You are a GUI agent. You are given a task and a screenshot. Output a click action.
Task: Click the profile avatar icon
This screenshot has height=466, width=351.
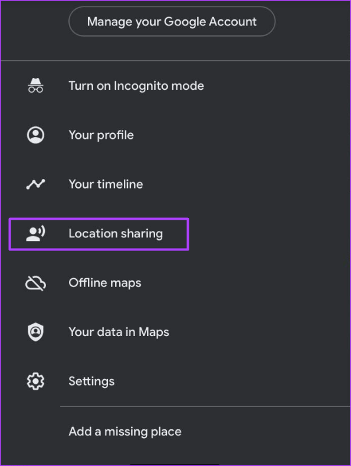tap(35, 135)
